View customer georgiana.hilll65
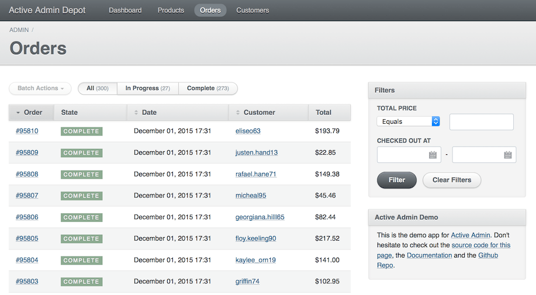Image resolution: width=536 pixels, height=295 pixels. point(260,217)
